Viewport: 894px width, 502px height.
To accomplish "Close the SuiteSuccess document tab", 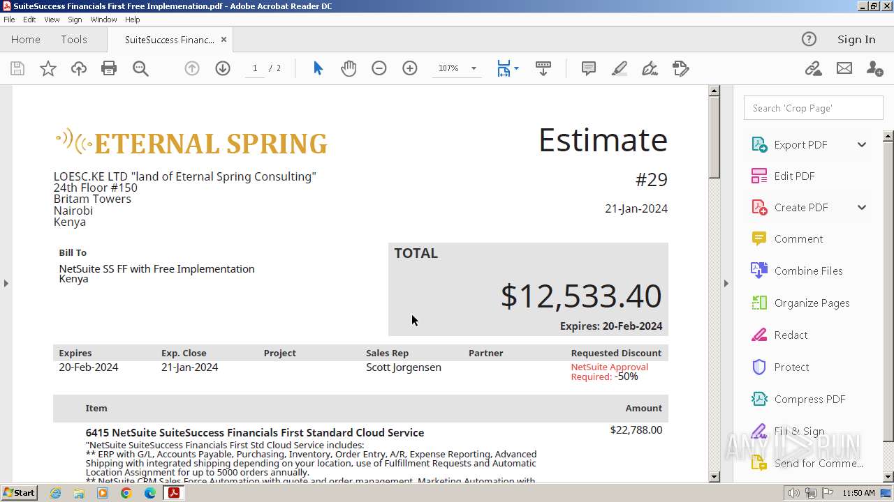I will 224,40.
